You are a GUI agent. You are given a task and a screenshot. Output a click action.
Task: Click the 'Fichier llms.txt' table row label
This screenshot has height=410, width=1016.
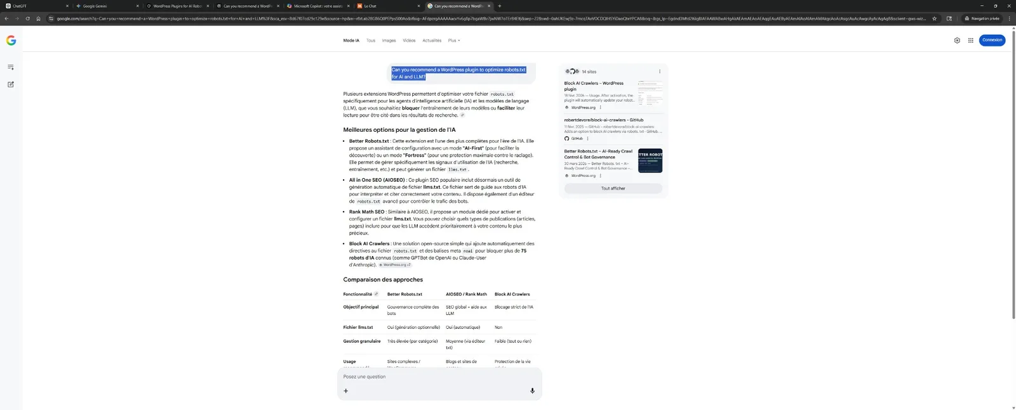coord(358,328)
